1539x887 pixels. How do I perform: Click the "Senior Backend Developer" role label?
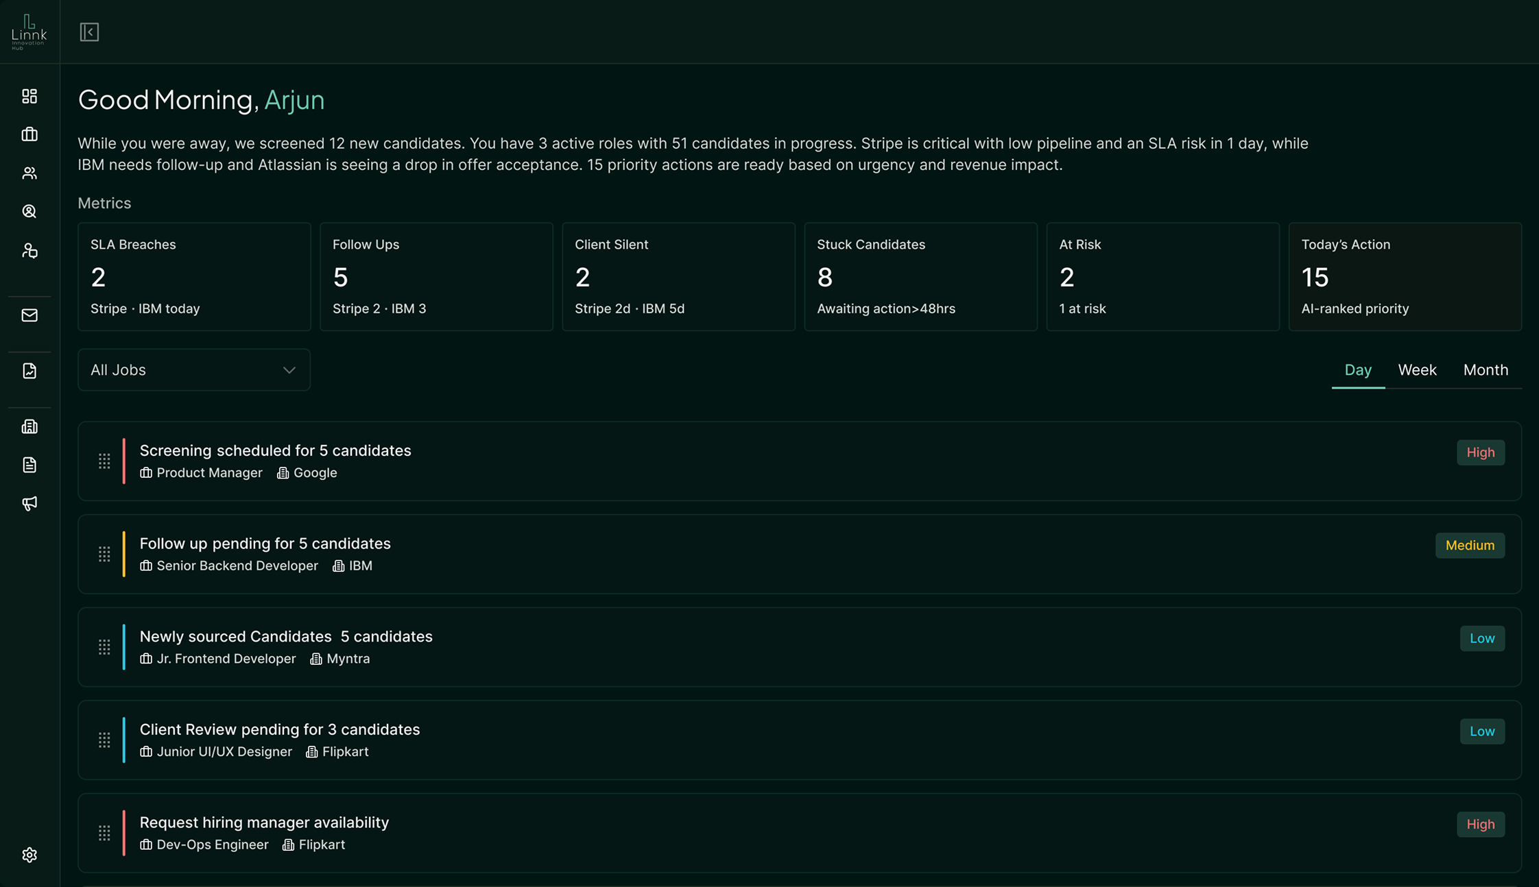pos(237,566)
